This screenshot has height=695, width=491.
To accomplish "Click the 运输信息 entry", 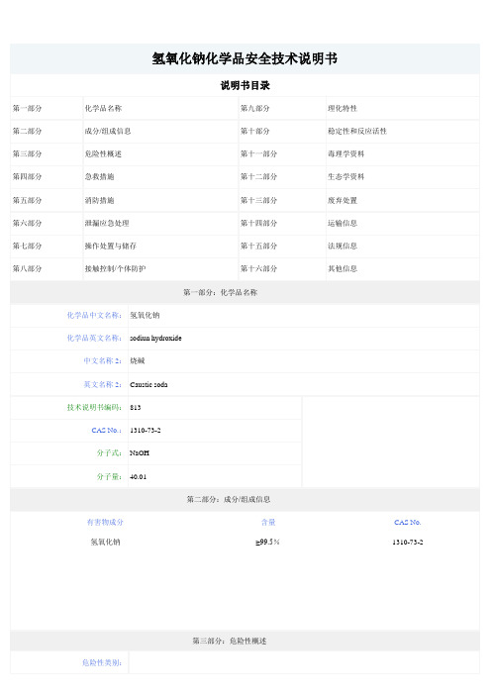I will coord(343,223).
